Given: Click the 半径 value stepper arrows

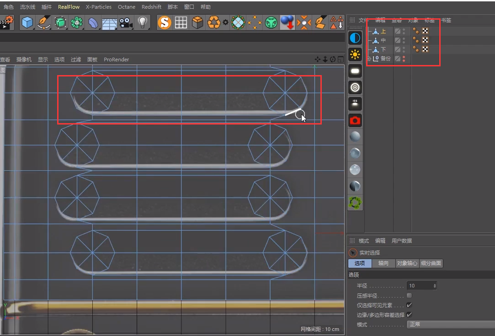Looking at the screenshot, I should click(434, 286).
